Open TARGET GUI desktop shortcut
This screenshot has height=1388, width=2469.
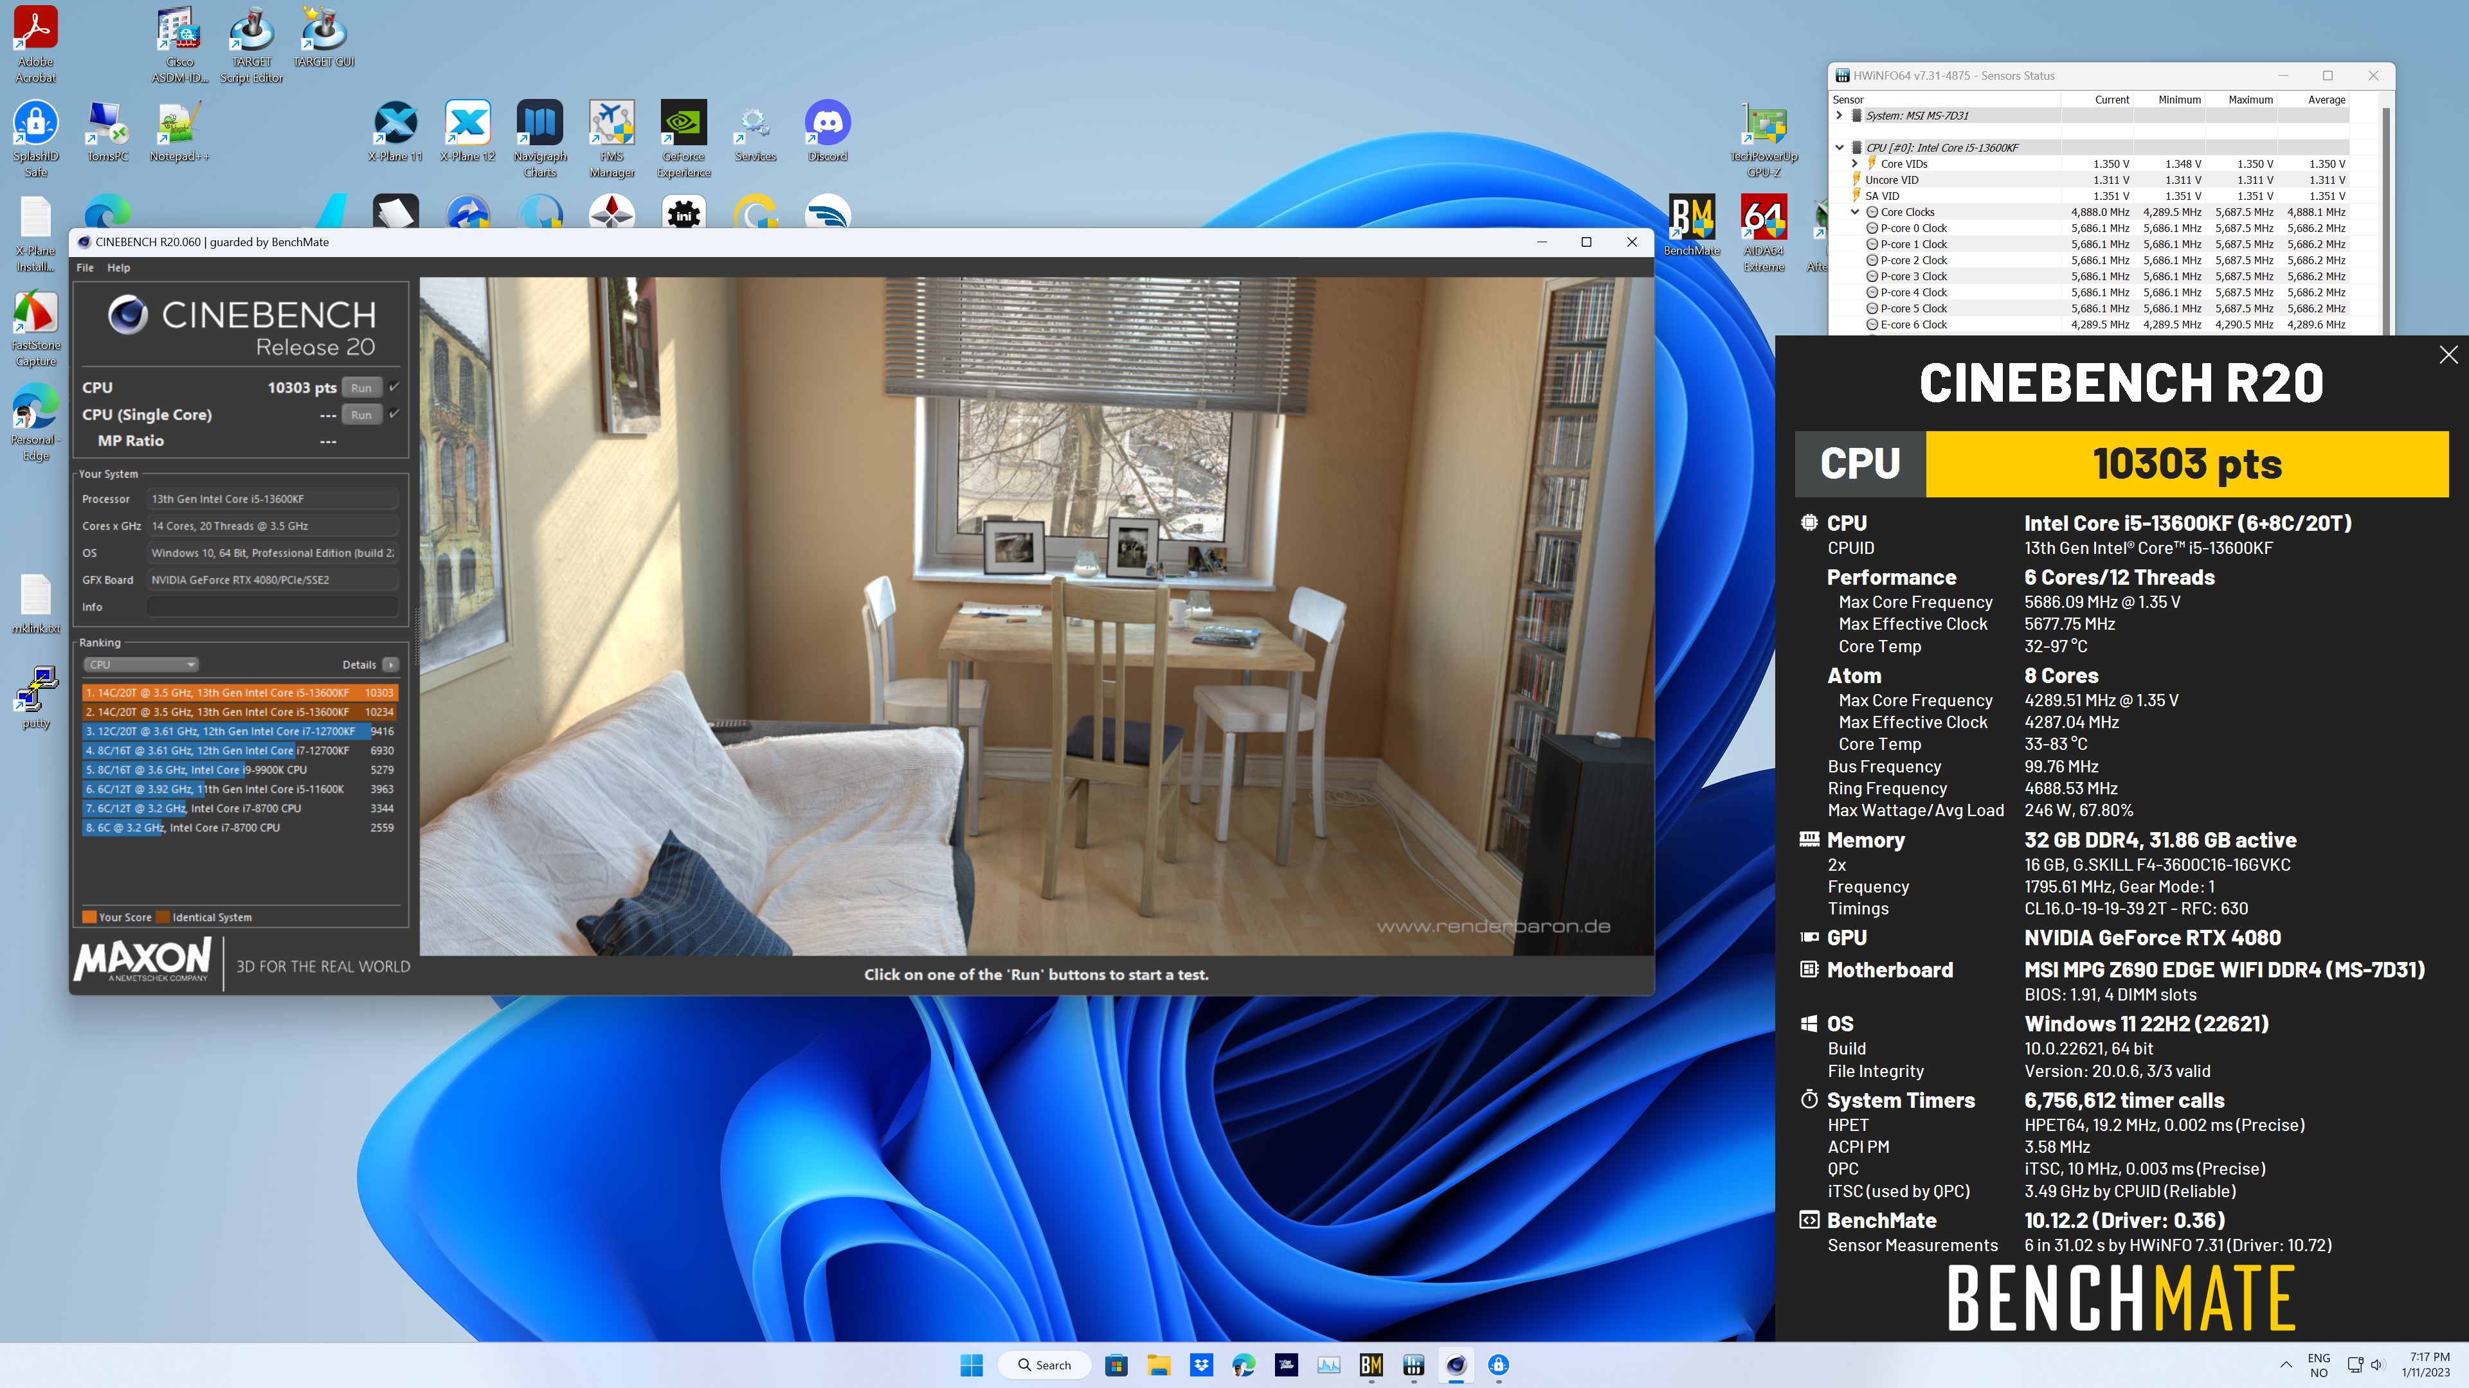coord(324,37)
